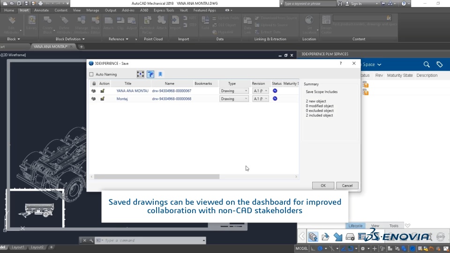
Task: Click the Title column header
Action: [128, 83]
